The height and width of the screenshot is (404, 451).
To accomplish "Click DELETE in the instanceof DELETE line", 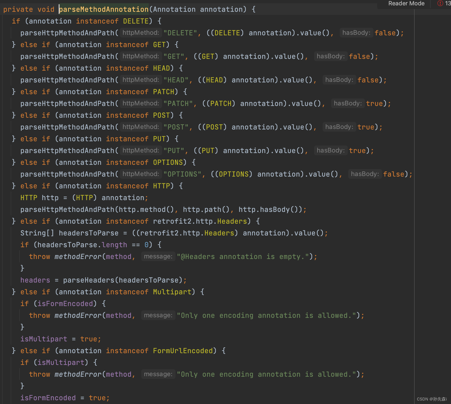I will click(x=136, y=21).
